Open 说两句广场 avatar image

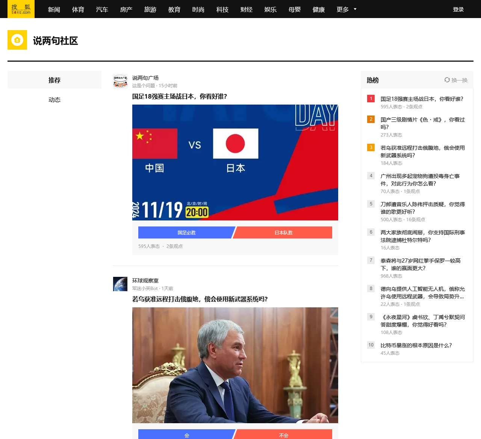coord(120,81)
